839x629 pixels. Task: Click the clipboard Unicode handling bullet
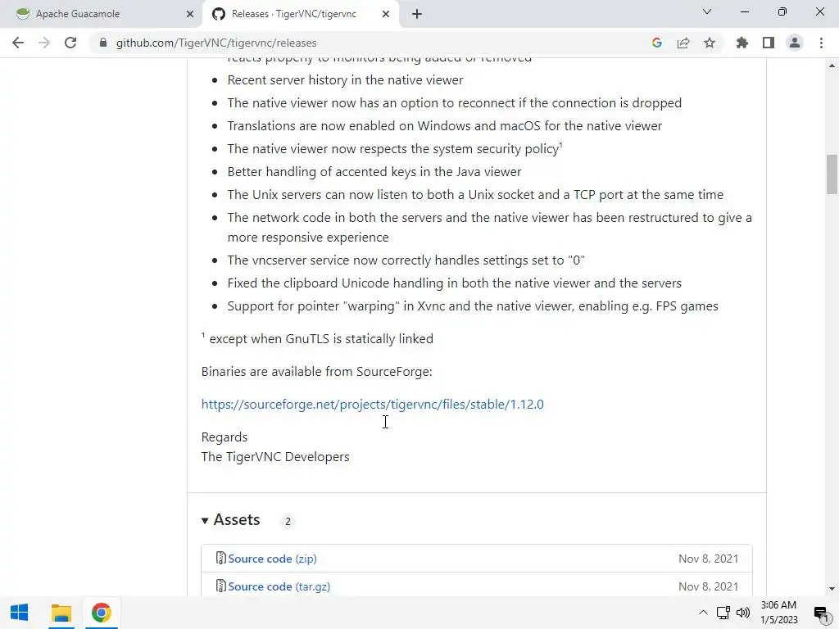click(454, 283)
